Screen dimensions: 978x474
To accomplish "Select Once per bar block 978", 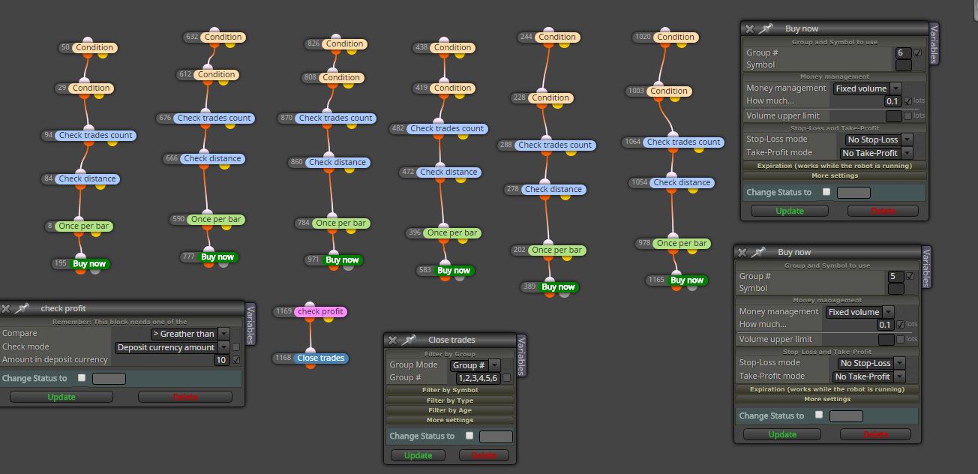I will click(x=681, y=243).
